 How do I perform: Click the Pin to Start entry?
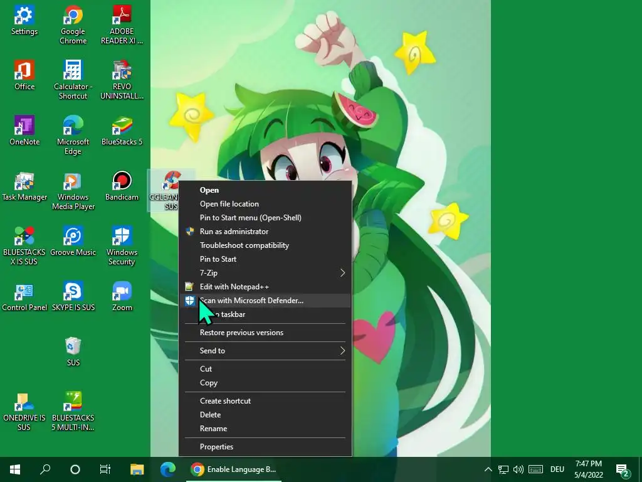pos(265,259)
